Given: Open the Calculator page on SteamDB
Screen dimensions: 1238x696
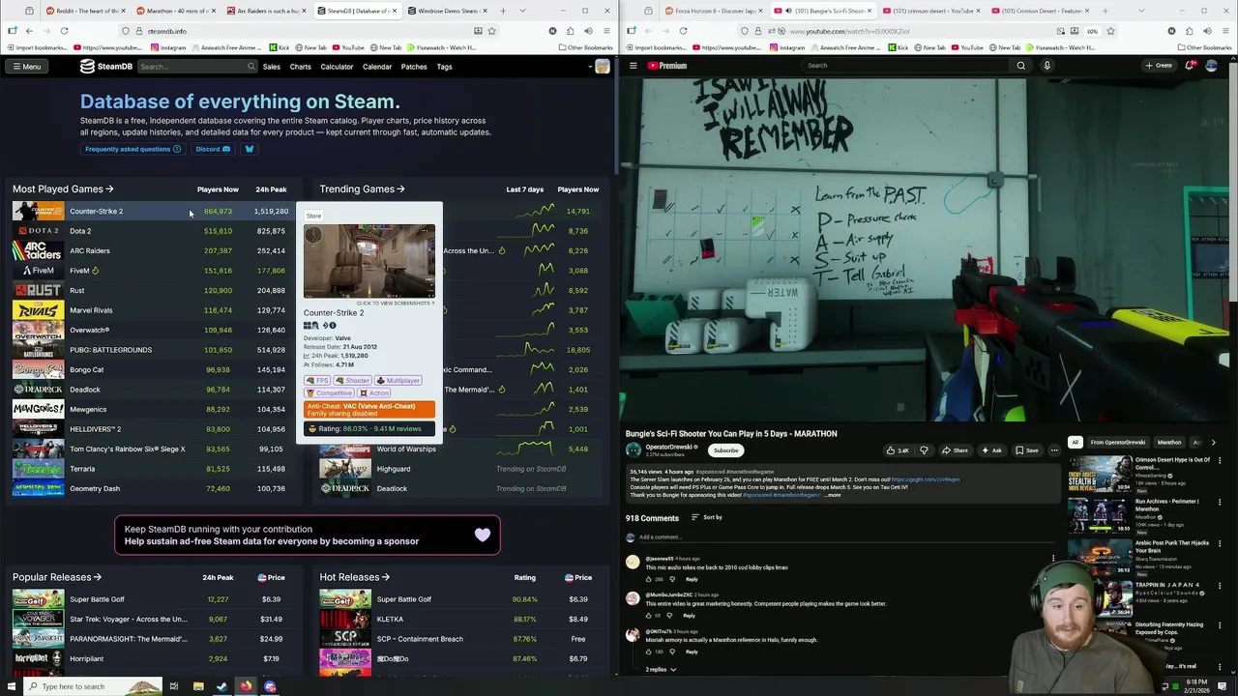Looking at the screenshot, I should [337, 67].
